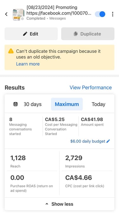Screen dimensions: 119x213
Task: Open the ad preview thumbnail
Action: click(x=18, y=15)
